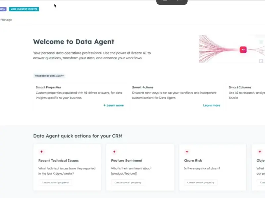This screenshot has height=198, width=265.
Task: Click sparkle icon on Feature Sentiment card
Action: (x=114, y=152)
